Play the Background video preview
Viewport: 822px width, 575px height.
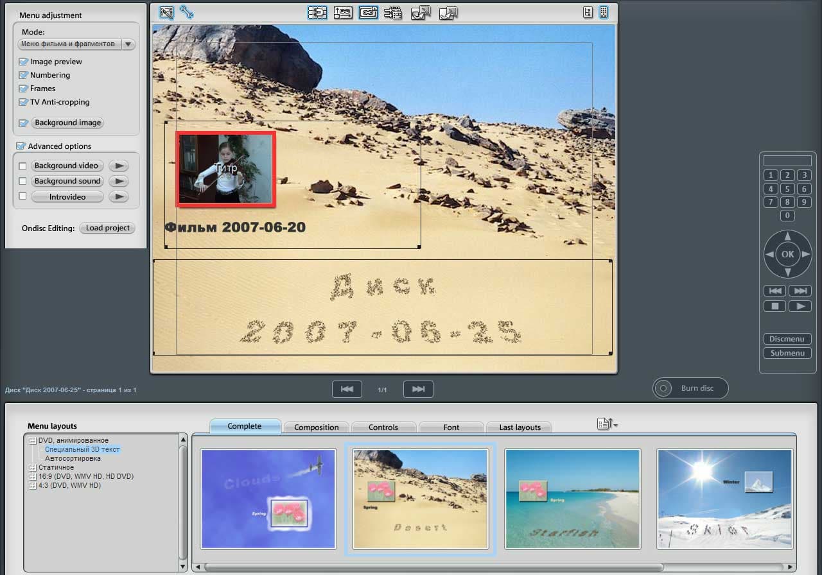[x=118, y=166]
